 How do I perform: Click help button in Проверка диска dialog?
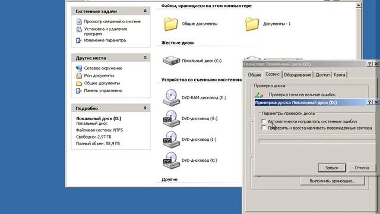[369, 102]
